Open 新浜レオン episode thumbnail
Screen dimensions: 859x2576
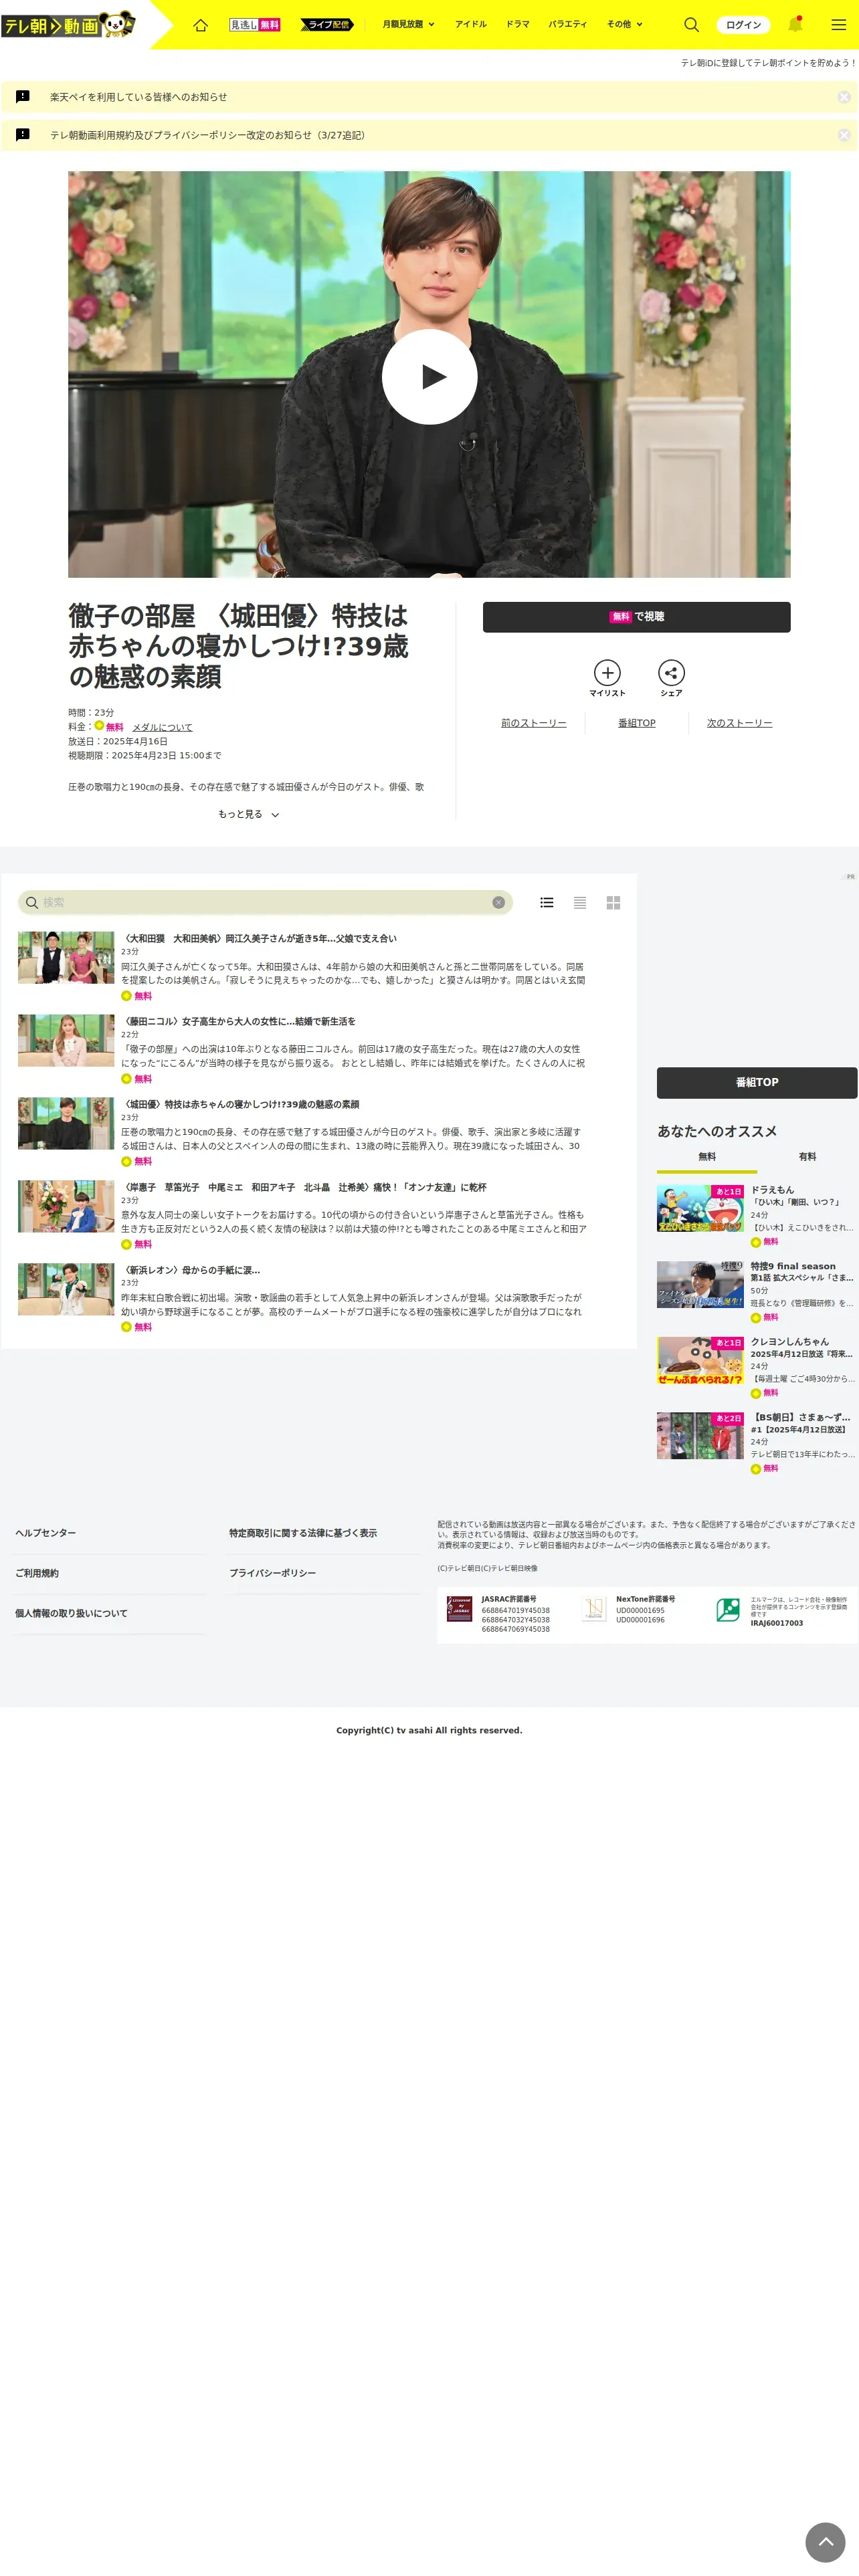[x=66, y=1289]
